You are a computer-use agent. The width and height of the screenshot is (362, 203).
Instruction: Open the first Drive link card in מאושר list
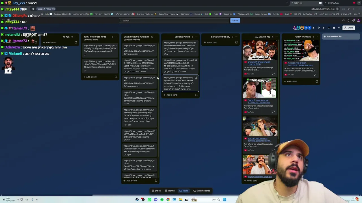(180, 48)
